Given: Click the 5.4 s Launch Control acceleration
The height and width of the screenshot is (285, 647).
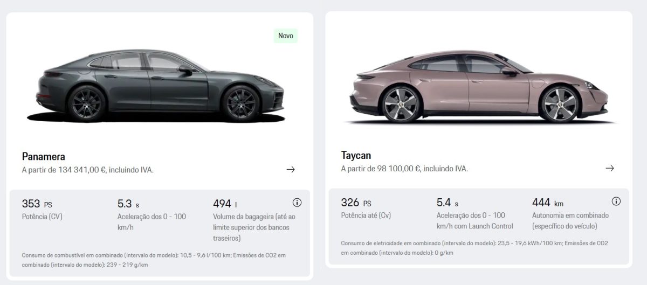Looking at the screenshot, I should (x=448, y=203).
